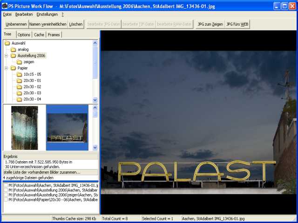
Task: Maximize the PS Picture Work Flow window
Action: tap(284, 6)
